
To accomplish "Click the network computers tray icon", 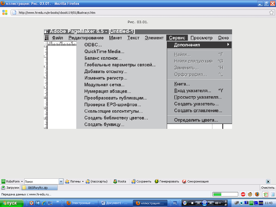I will pyautogui.click(x=237, y=203).
